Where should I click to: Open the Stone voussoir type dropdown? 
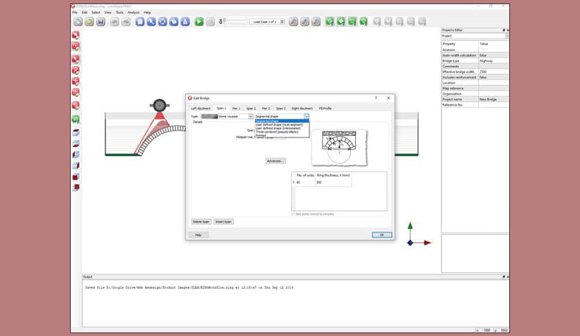[235, 117]
